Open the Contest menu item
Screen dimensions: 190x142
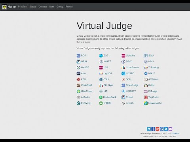click(x=43, y=7)
